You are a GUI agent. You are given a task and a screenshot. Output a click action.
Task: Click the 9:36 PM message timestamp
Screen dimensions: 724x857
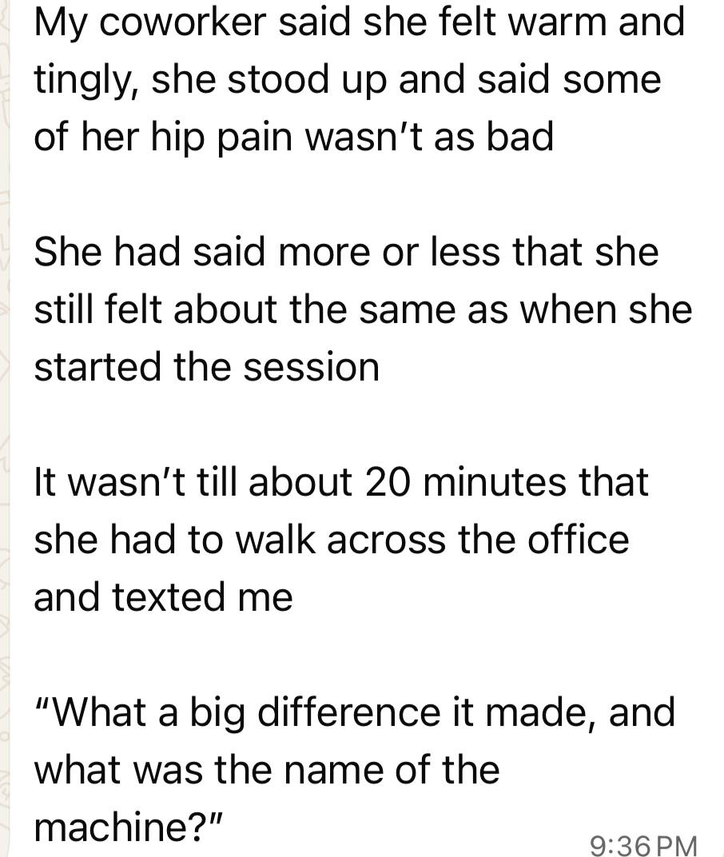click(x=642, y=842)
